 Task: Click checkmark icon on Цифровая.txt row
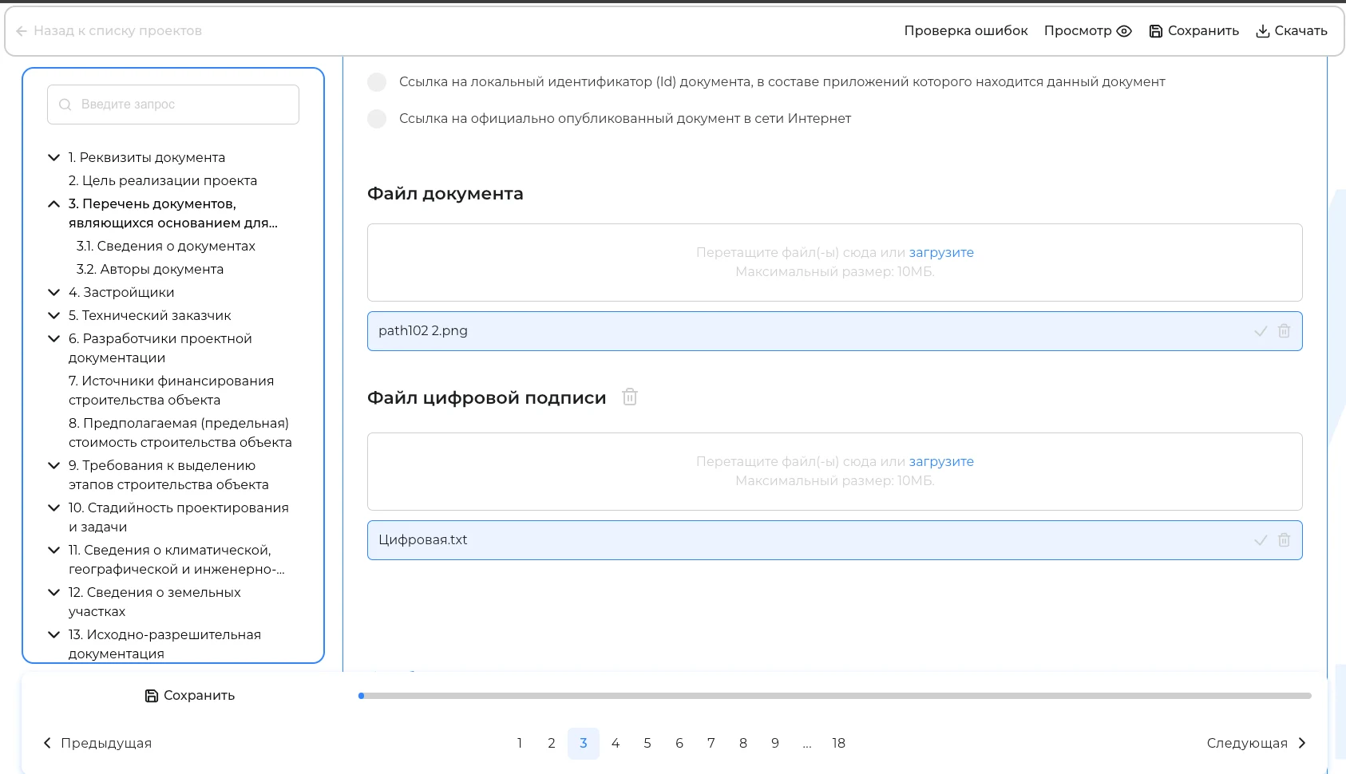coord(1261,540)
